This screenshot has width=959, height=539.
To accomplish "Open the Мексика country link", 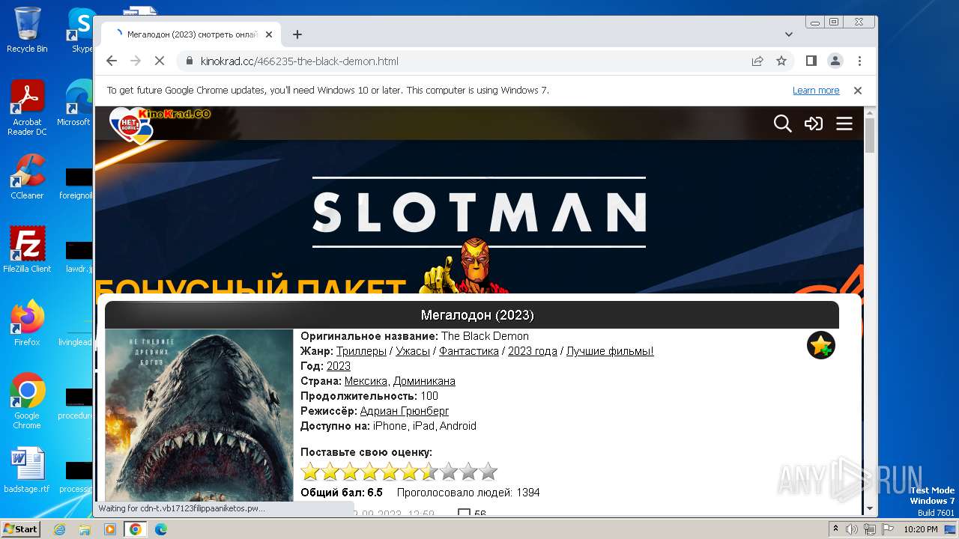I will [x=366, y=381].
